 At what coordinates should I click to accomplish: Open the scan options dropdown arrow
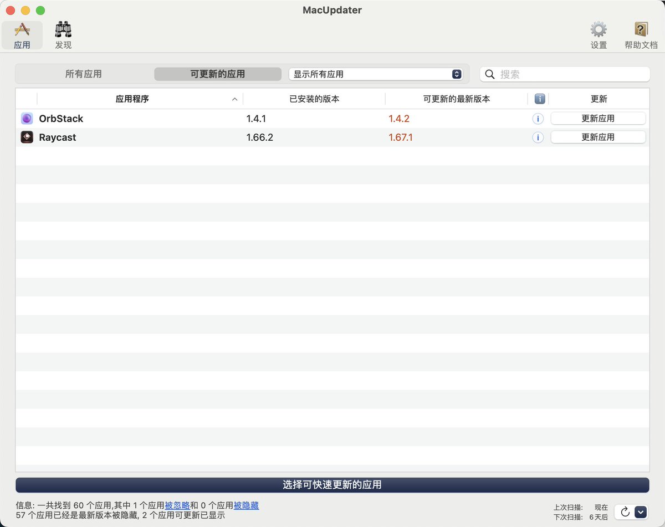point(641,512)
